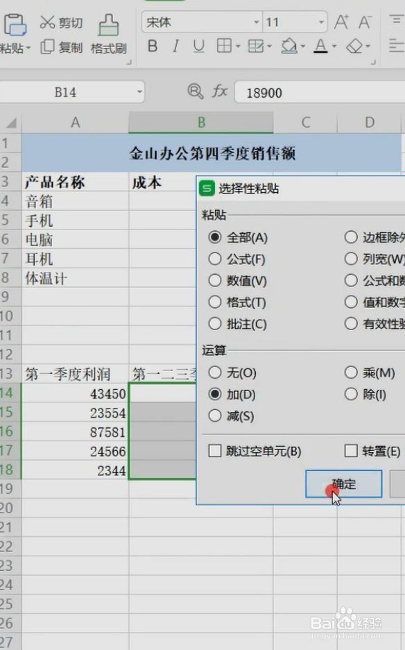Select the 全部(A) paste option
This screenshot has height=650, width=405.
click(x=215, y=237)
